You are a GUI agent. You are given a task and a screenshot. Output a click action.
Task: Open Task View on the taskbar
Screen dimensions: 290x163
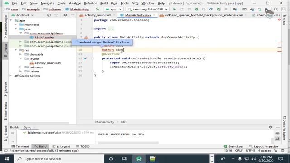click(125, 159)
